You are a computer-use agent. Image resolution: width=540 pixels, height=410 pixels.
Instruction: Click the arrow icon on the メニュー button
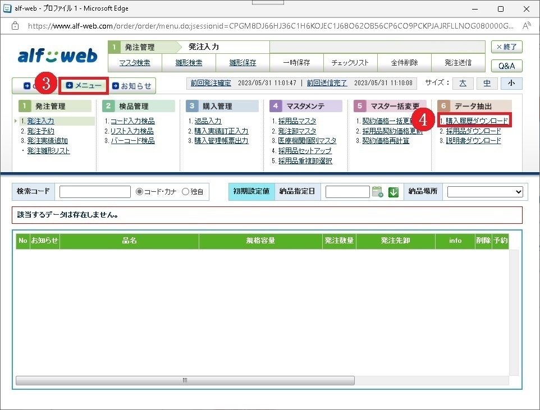coord(68,85)
